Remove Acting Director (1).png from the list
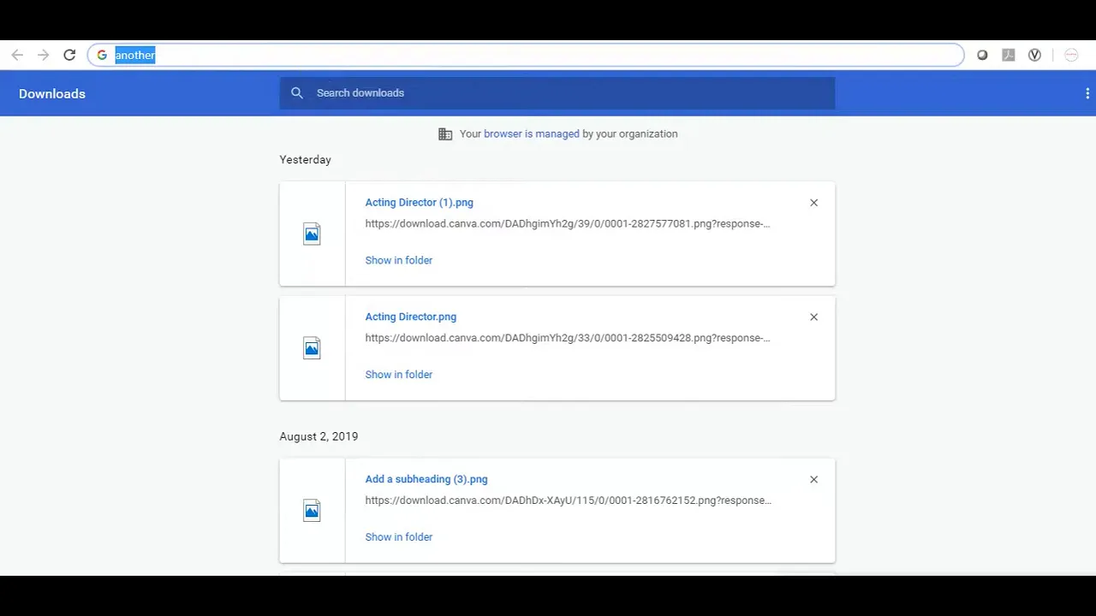 813,203
